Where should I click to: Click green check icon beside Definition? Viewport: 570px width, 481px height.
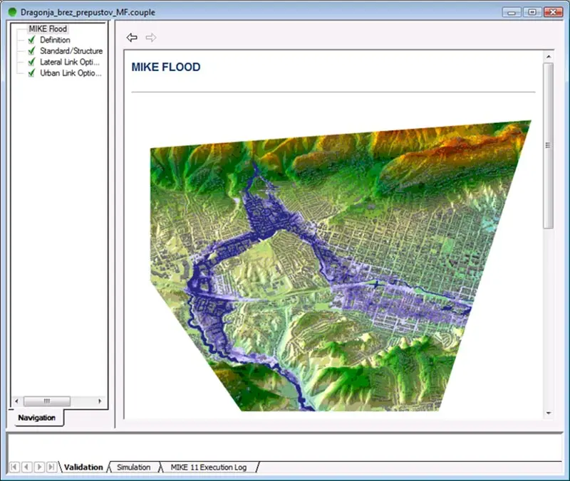pos(31,40)
